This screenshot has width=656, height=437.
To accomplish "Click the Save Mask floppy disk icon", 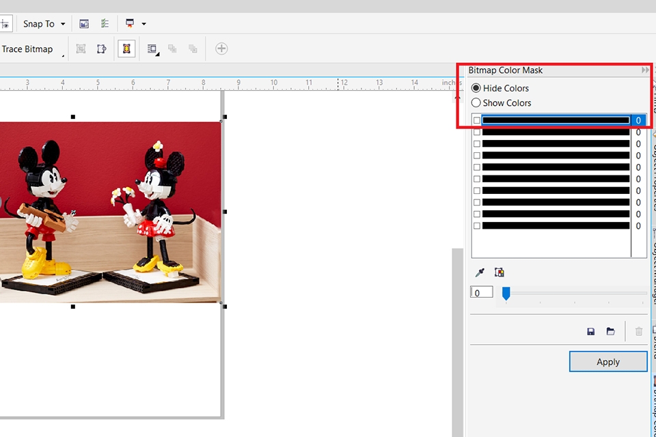I will click(590, 332).
